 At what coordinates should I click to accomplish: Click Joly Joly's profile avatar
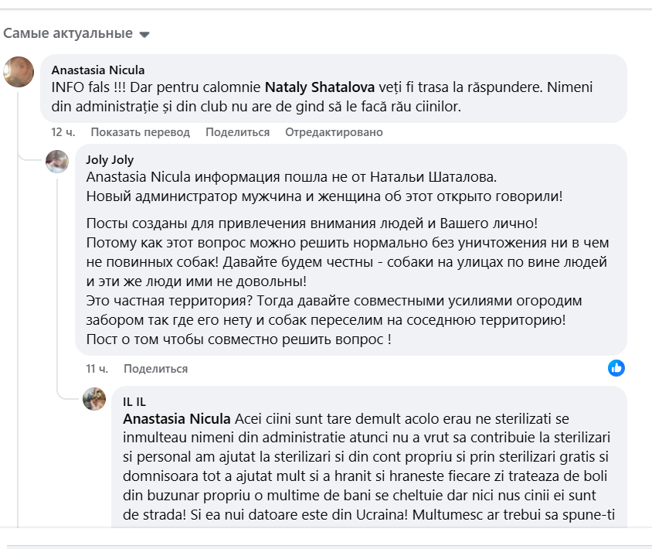click(57, 162)
